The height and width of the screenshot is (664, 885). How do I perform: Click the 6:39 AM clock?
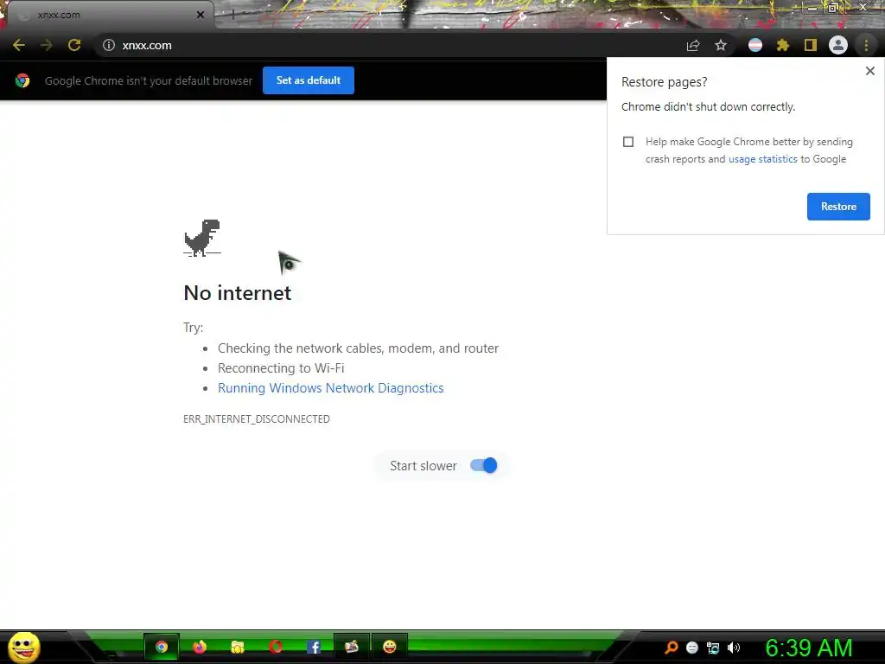tap(809, 648)
